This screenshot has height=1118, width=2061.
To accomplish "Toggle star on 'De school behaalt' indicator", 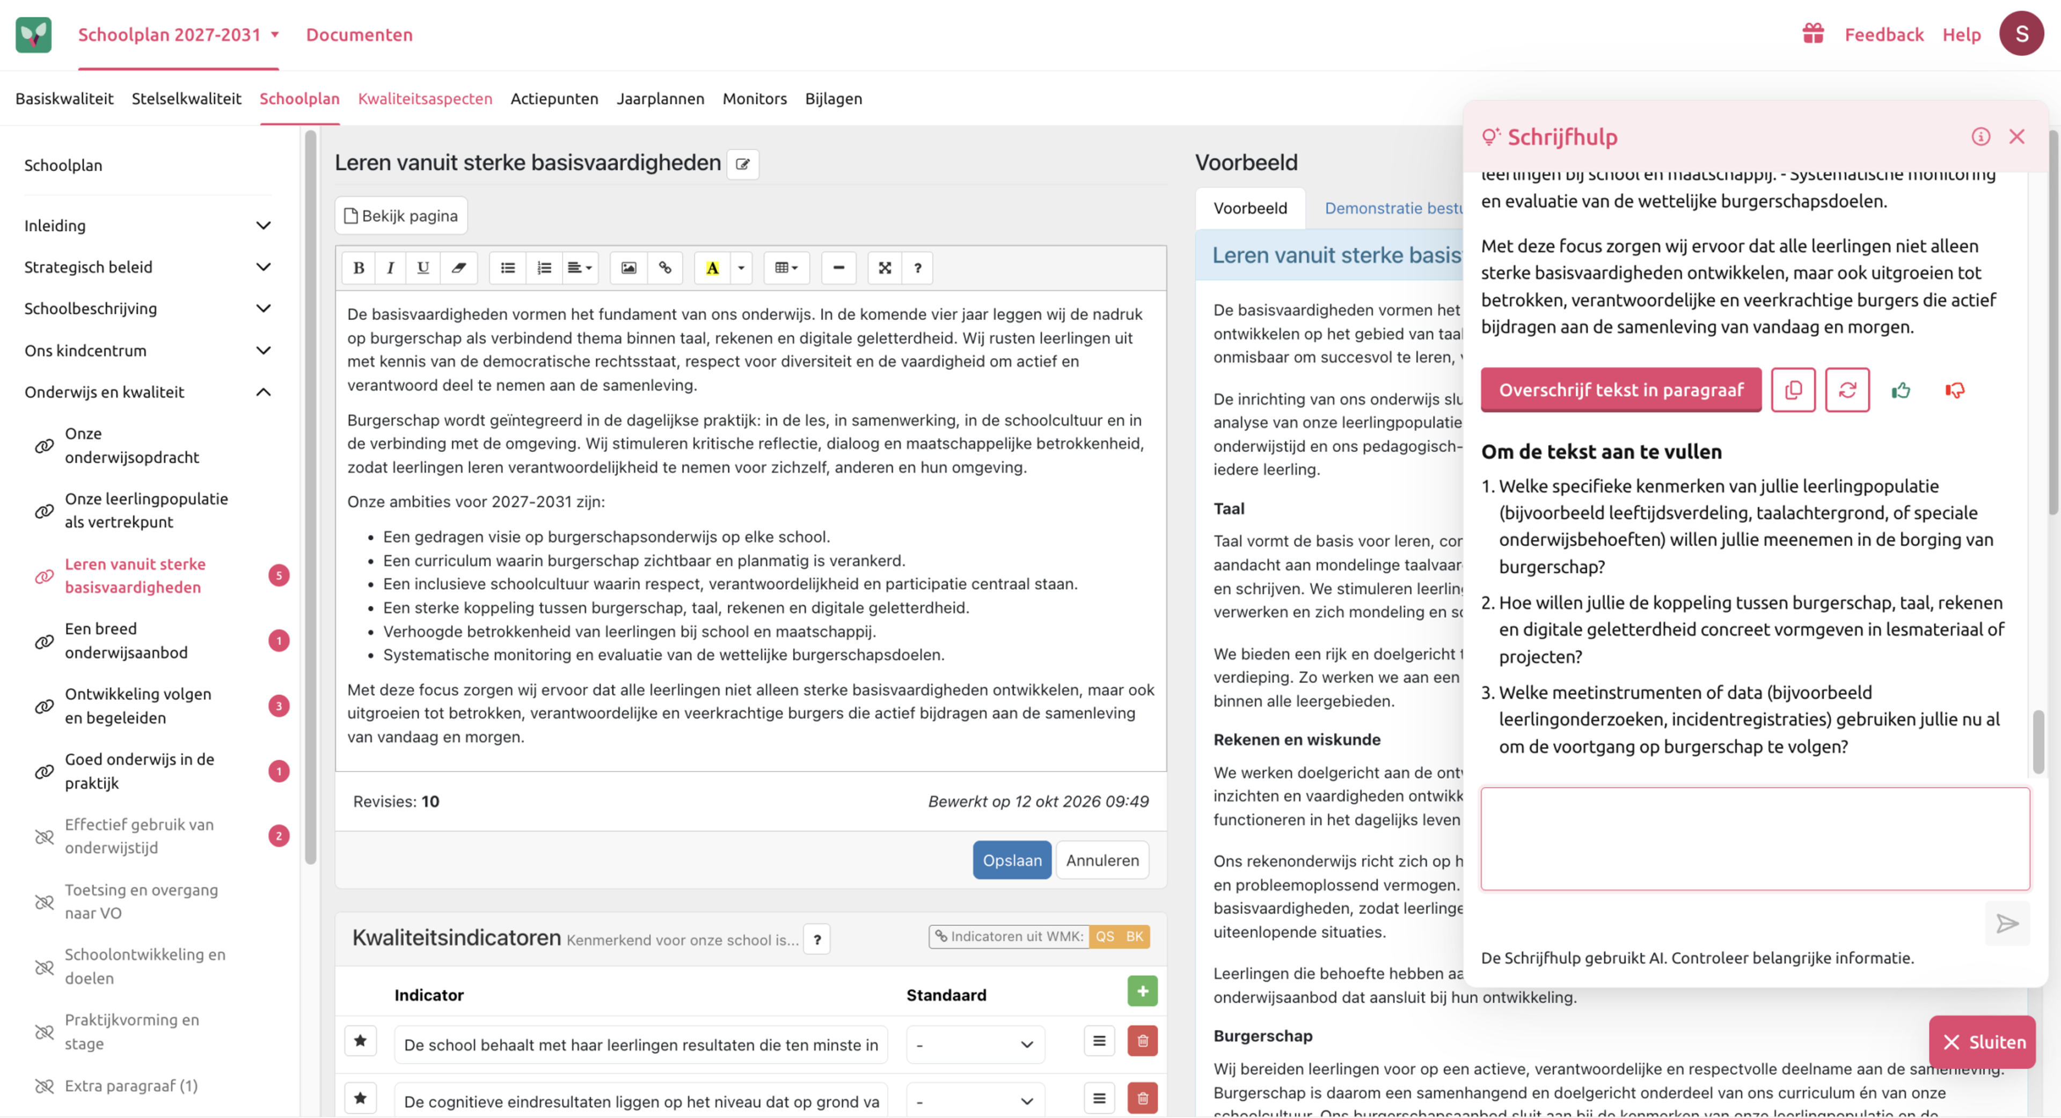I will tap(360, 1041).
